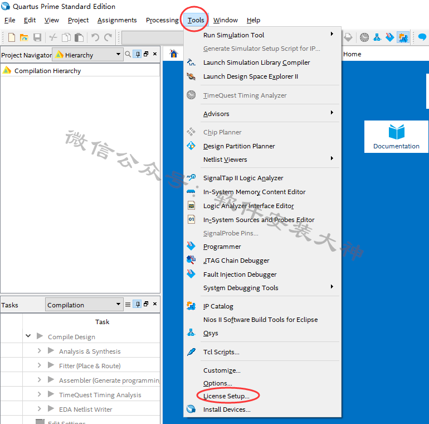Pin the Project Navigator panel

click(x=138, y=54)
